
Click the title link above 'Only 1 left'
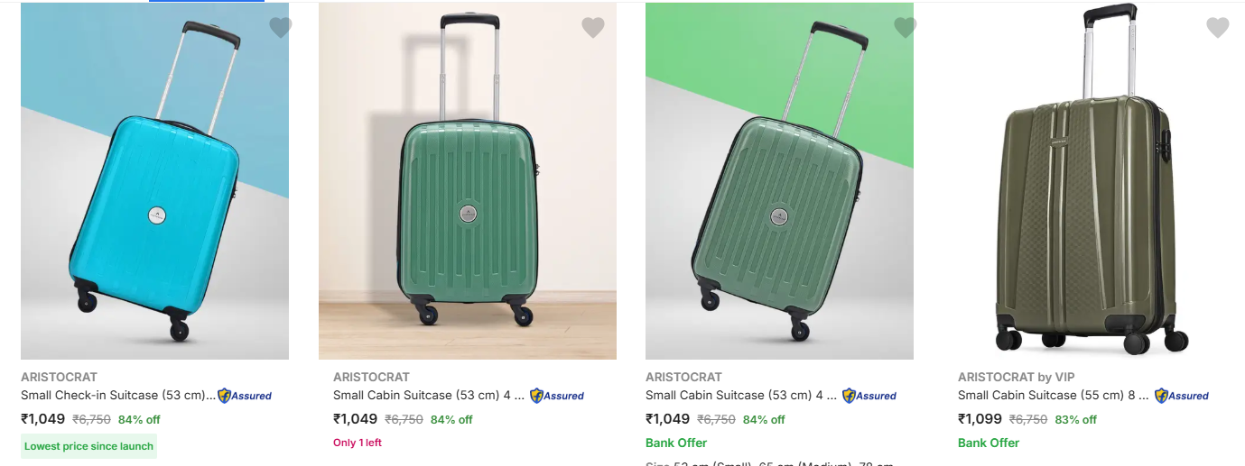tap(428, 395)
